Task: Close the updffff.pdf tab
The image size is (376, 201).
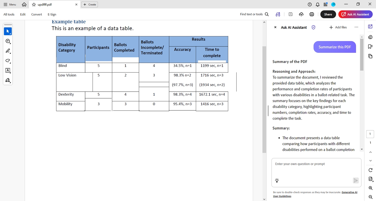Action: point(76,5)
